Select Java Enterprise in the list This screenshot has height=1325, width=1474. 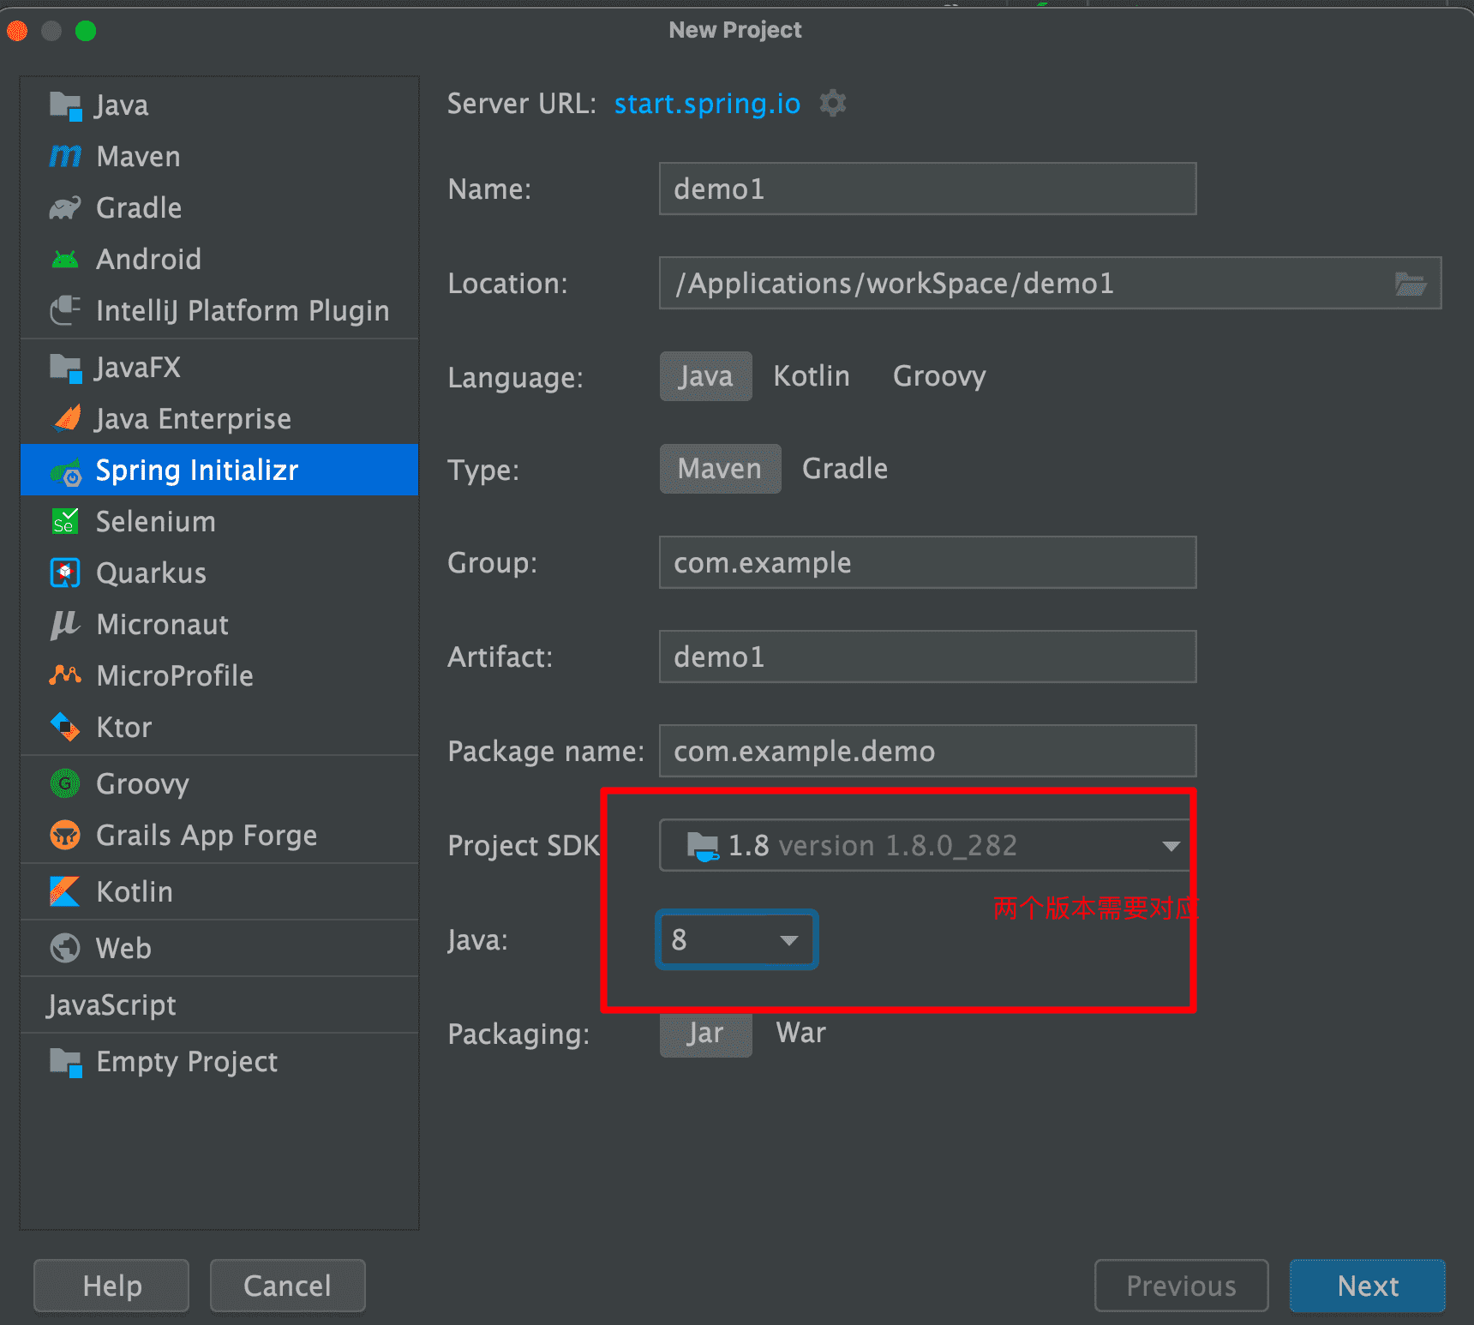click(219, 418)
